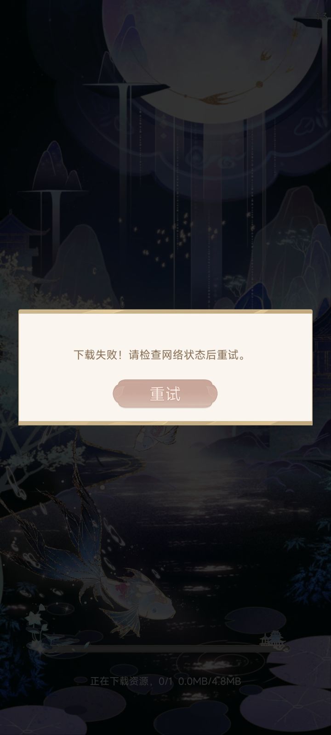Tap the scroll curl right of 重试
The height and width of the screenshot is (735, 331).
point(210,394)
